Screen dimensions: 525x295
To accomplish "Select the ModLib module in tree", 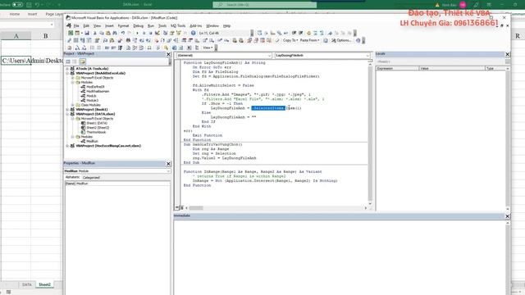I will point(91,96).
